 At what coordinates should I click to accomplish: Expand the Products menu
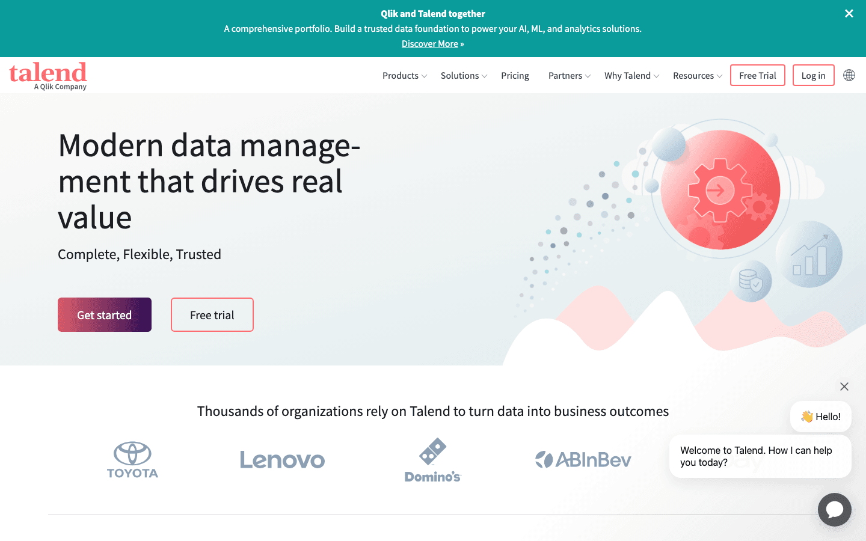[x=405, y=76]
